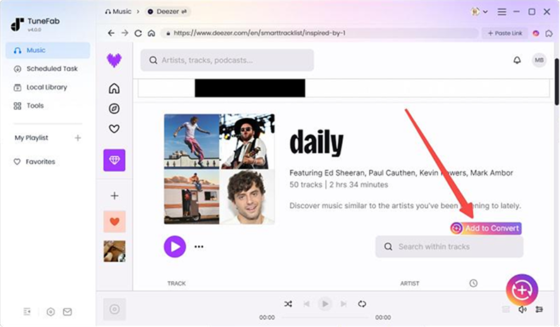Open volume speaker icon in player bar
The height and width of the screenshot is (327, 560).
tap(522, 309)
